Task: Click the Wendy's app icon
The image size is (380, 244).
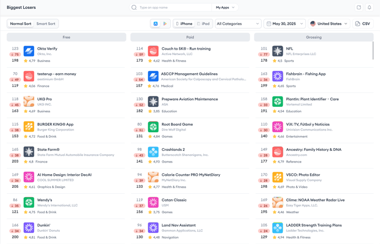Action: pos(29,202)
